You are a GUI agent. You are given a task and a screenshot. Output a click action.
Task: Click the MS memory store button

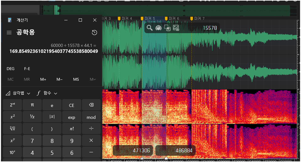(x=76, y=79)
